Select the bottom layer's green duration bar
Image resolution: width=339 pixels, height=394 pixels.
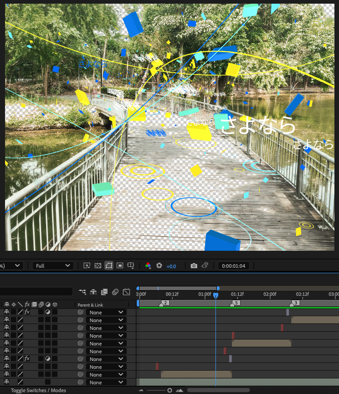click(239, 382)
